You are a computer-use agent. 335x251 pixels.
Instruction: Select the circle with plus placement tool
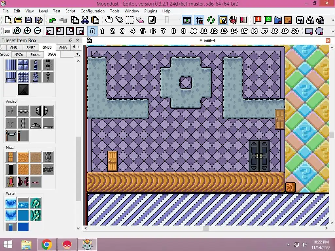click(319, 31)
